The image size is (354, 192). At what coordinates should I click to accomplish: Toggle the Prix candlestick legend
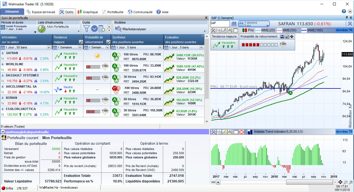pyautogui.click(x=248, y=30)
